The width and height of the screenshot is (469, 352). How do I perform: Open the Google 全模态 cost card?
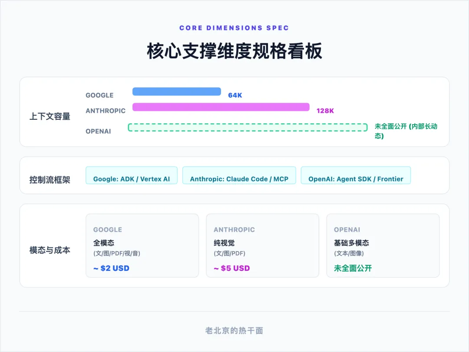[x=142, y=246]
